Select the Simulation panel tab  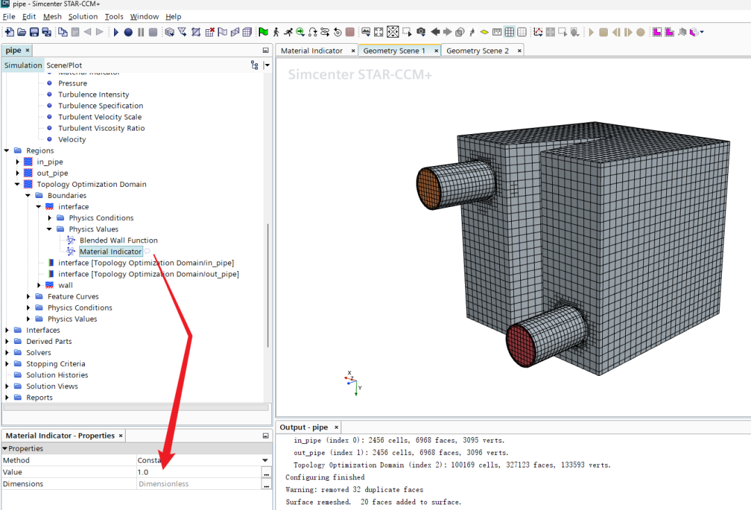23,65
